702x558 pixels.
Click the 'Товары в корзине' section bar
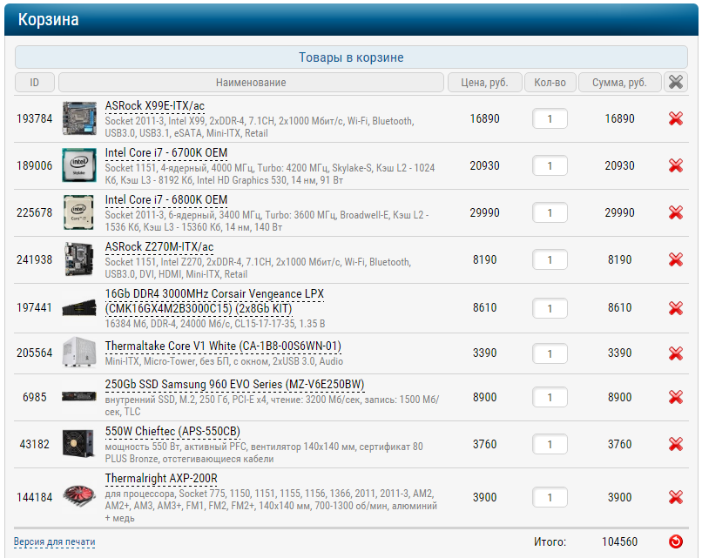[351, 57]
